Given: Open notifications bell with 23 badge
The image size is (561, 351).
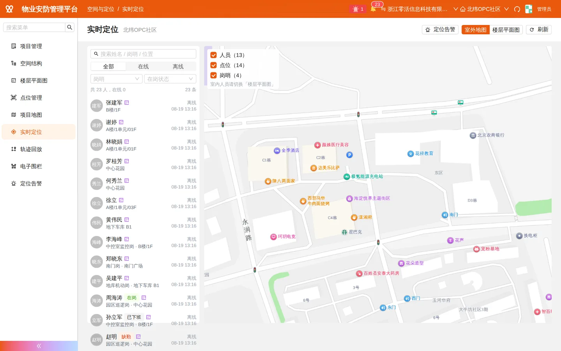Looking at the screenshot, I should pos(373,9).
